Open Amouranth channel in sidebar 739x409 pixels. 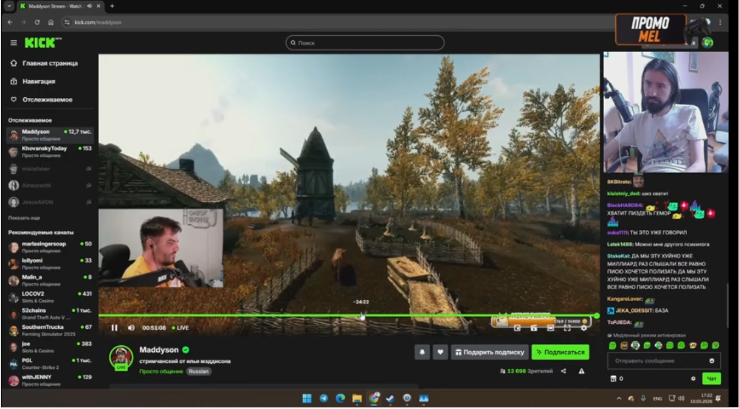(50, 185)
